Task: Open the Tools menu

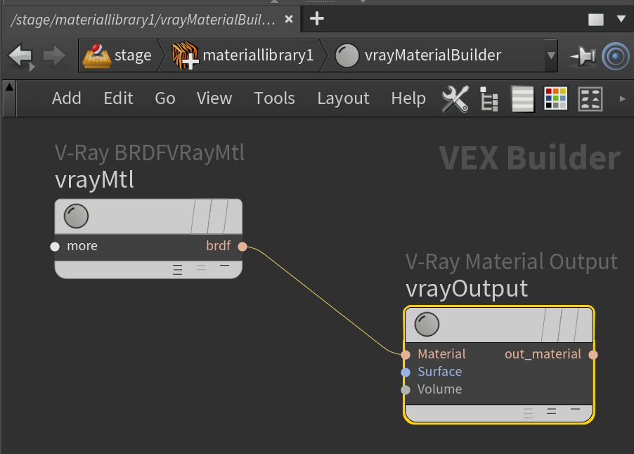Action: (x=274, y=98)
